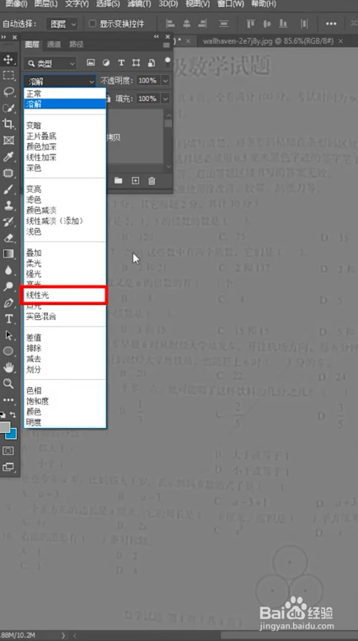Viewport: 358px width, 641px height.
Task: Select the Blur tool
Action: click(8, 270)
